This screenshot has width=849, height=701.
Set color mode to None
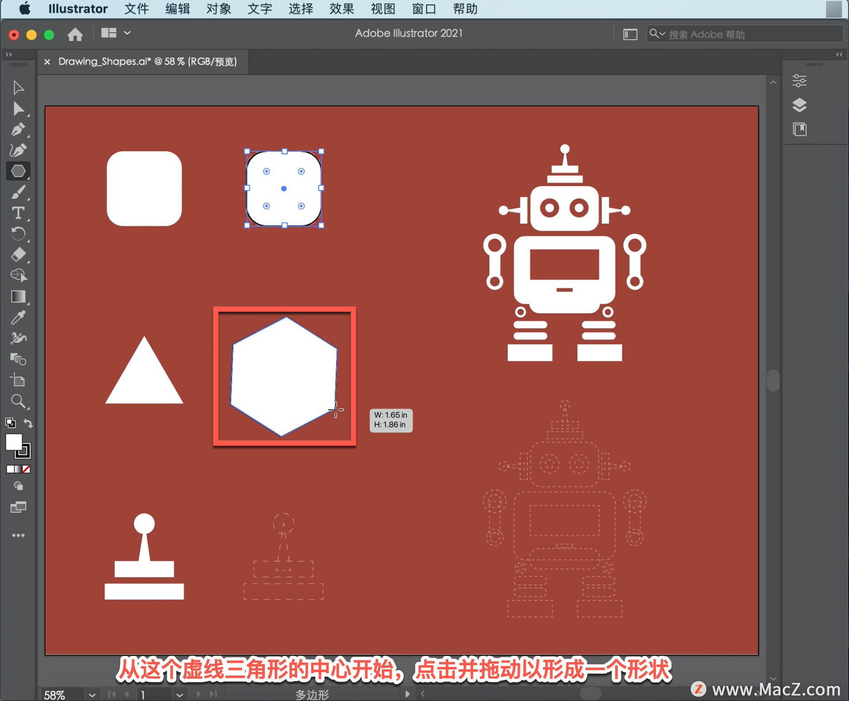click(27, 469)
